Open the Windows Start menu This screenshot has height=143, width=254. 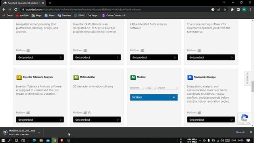click(x=3, y=140)
